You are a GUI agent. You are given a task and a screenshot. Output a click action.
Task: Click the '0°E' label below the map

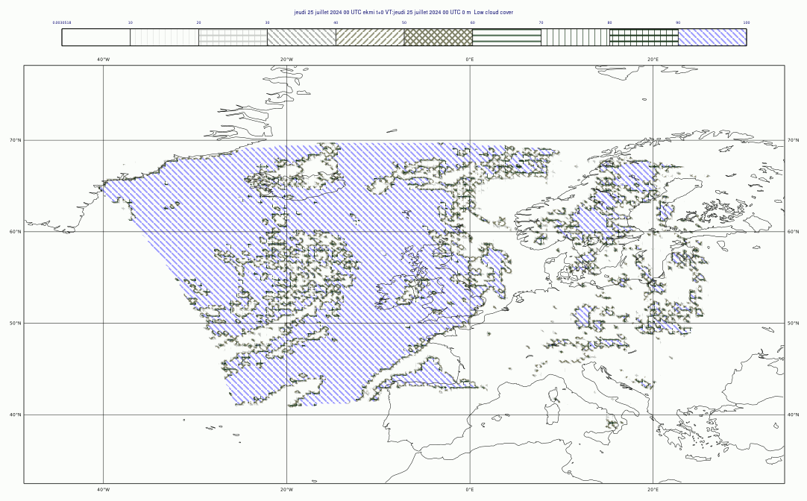tap(470, 489)
